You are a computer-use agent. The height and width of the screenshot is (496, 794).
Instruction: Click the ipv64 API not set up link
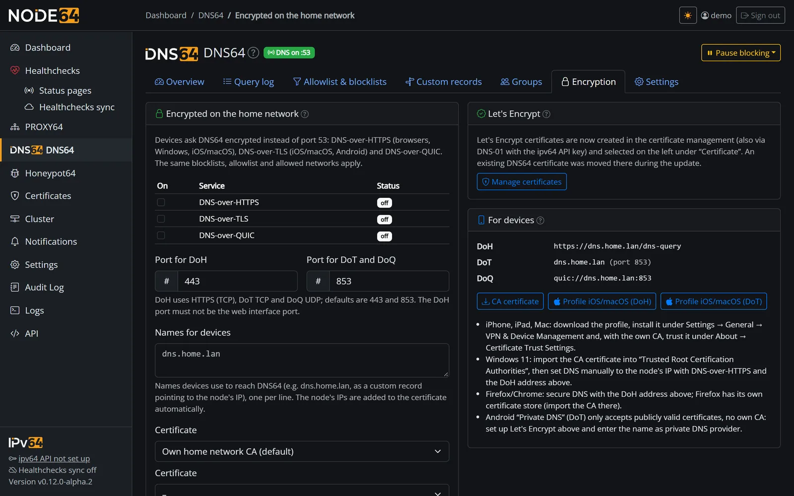[54, 458]
